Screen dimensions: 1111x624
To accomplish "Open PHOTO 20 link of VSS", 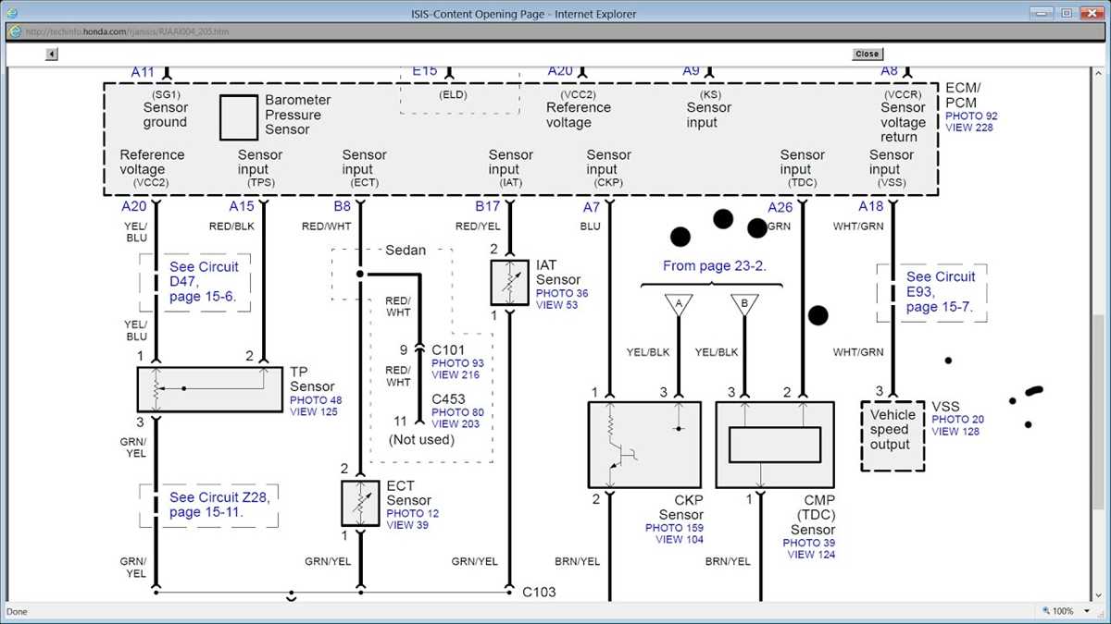I will (958, 420).
